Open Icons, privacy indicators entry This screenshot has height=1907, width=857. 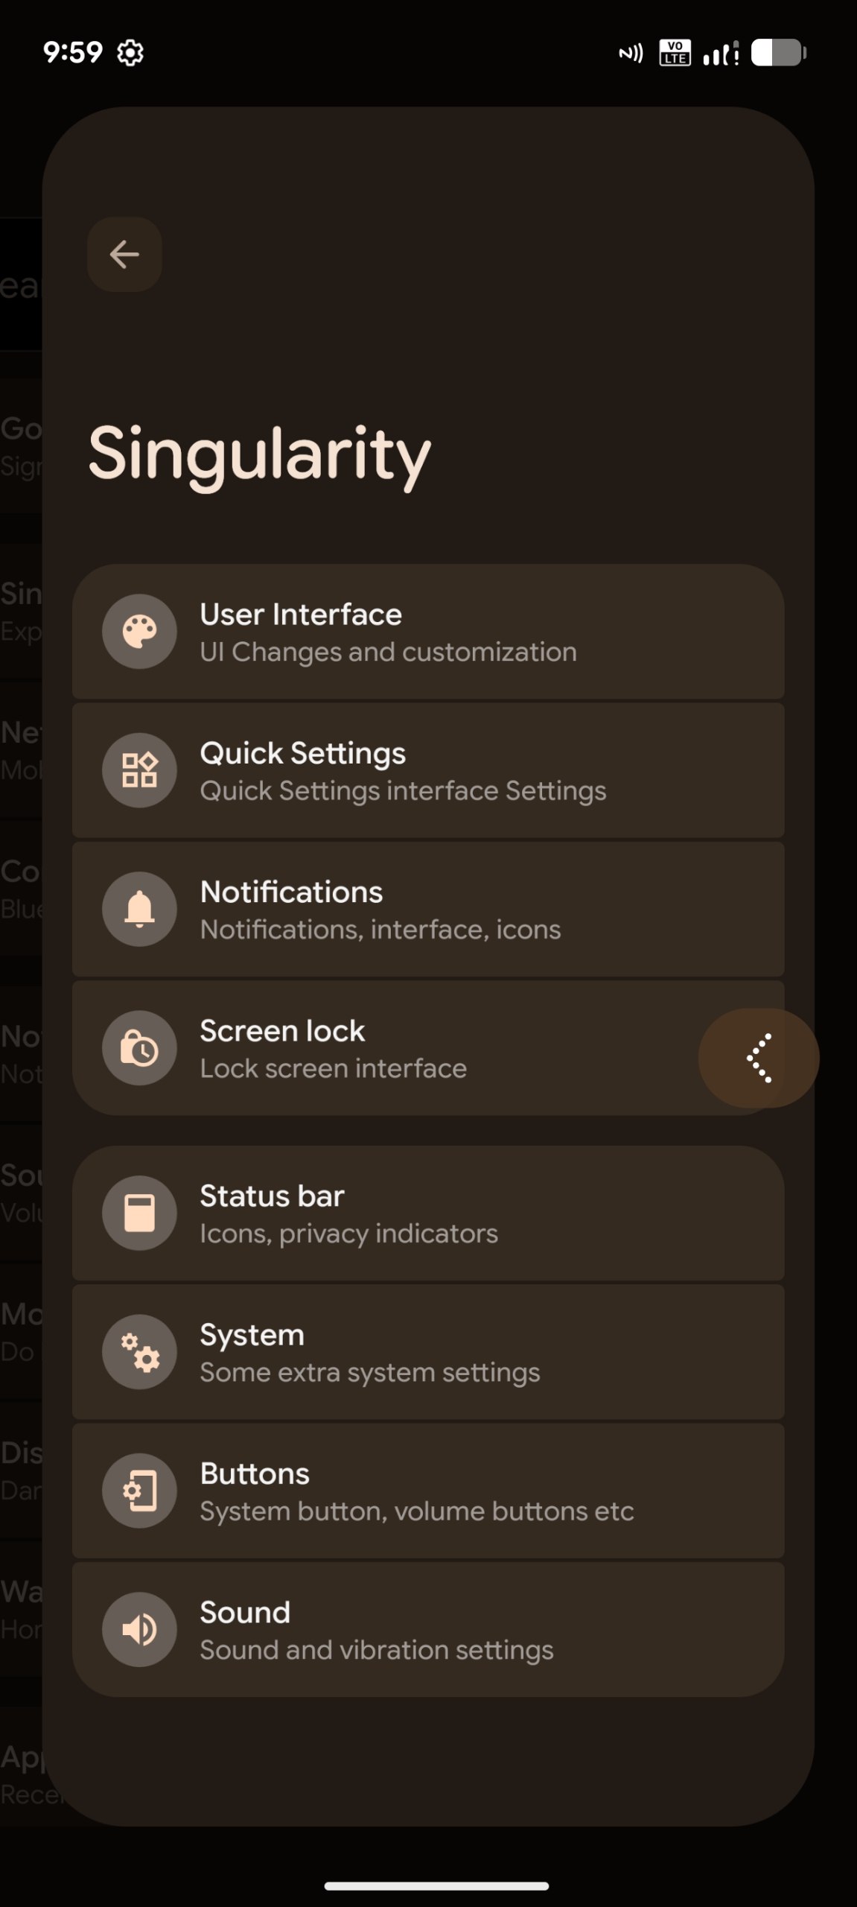point(428,1213)
